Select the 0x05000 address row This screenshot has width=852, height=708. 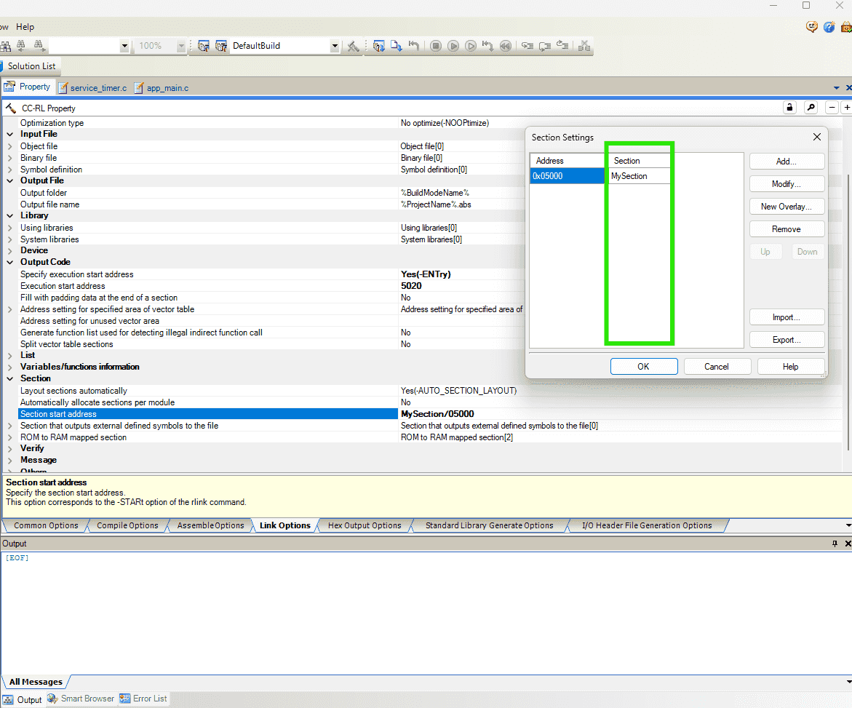tap(567, 175)
